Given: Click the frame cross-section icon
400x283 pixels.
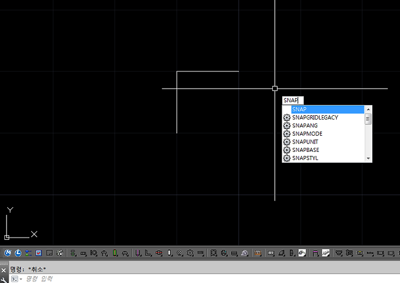Looking at the screenshot, I should pyautogui.click(x=349, y=253).
